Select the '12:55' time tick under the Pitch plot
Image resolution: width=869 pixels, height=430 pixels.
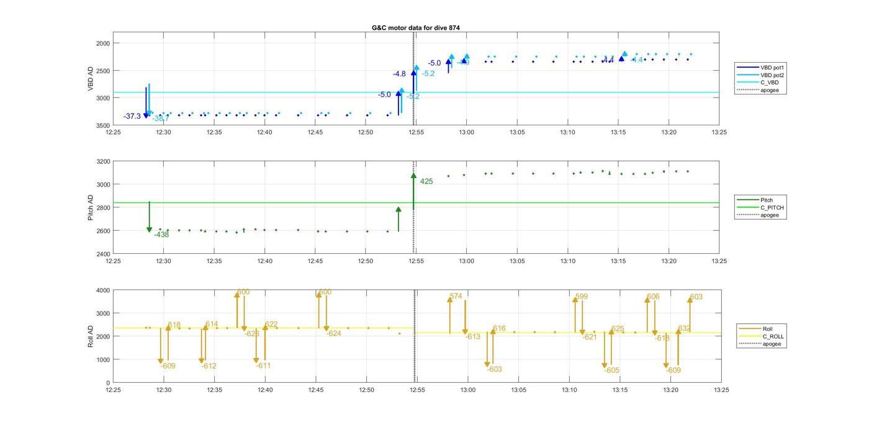click(416, 261)
